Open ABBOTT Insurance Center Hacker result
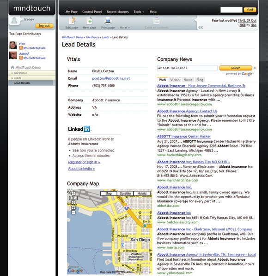This screenshot has width=268, height=276. pos(184,136)
